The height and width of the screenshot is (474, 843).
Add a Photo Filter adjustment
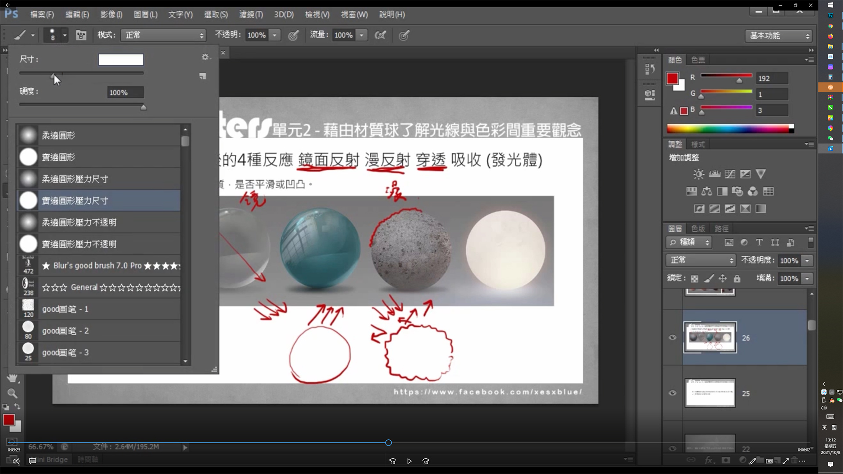[738, 191]
